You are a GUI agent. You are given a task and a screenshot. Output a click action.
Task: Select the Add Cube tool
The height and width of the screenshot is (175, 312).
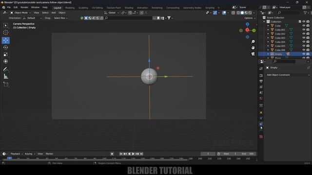[x=5, y=84]
